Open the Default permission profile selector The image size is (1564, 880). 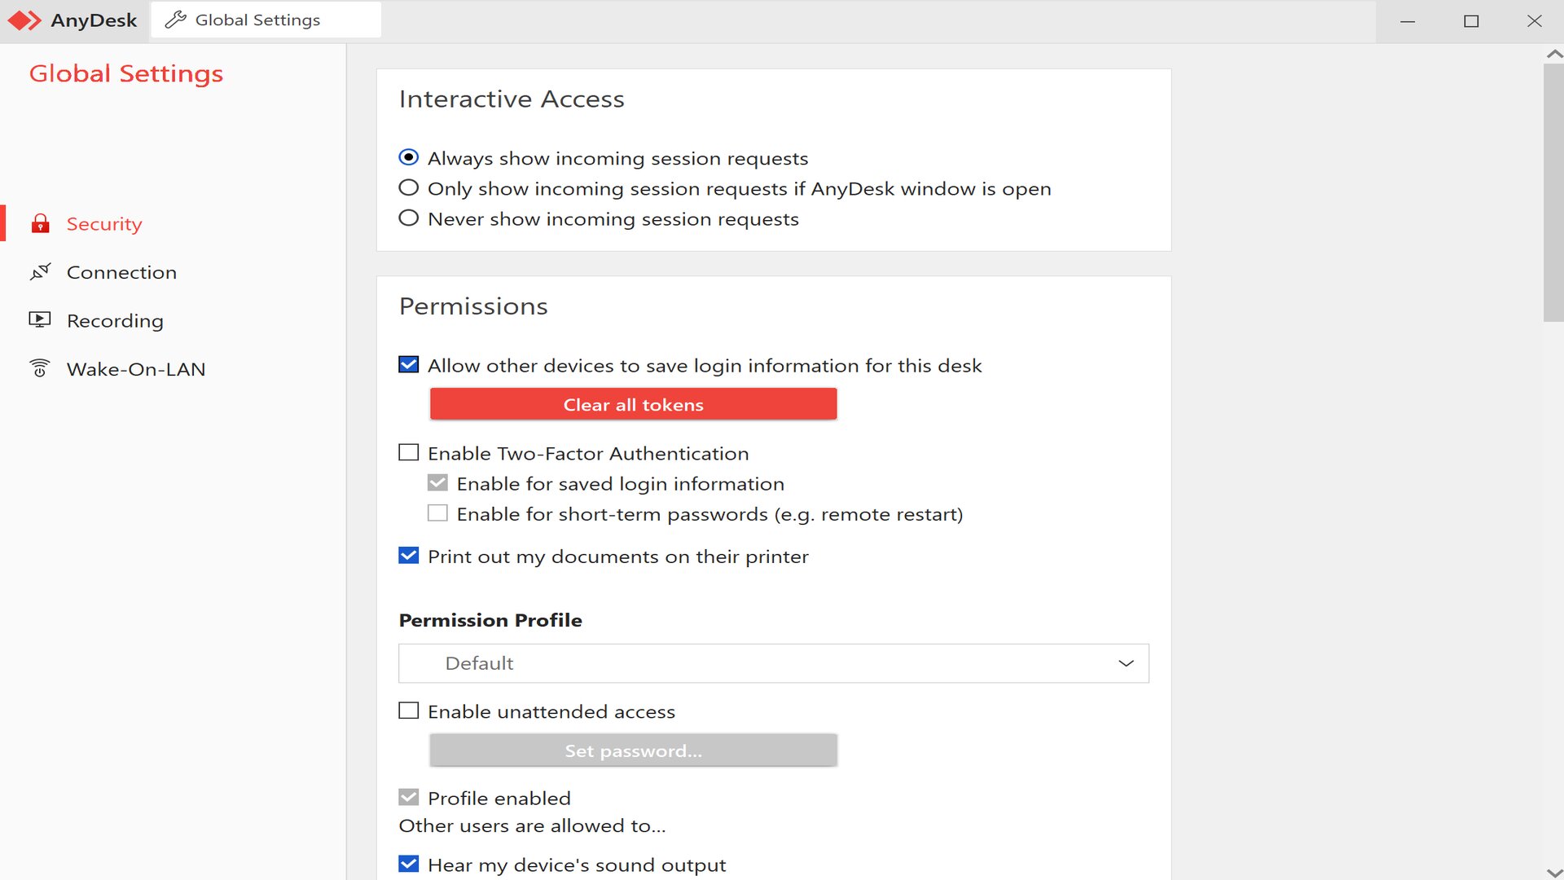point(773,663)
